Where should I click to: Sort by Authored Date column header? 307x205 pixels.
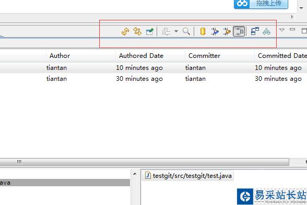(150, 55)
